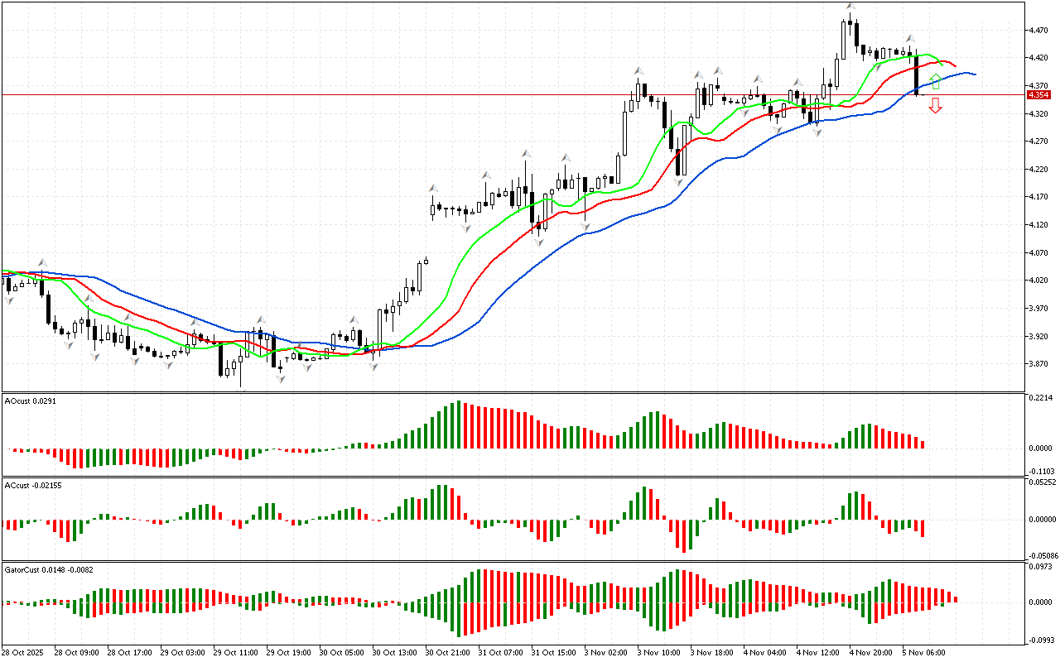The width and height of the screenshot is (1060, 662).
Task: Click the red down arrow below the latest candle
Action: point(935,105)
